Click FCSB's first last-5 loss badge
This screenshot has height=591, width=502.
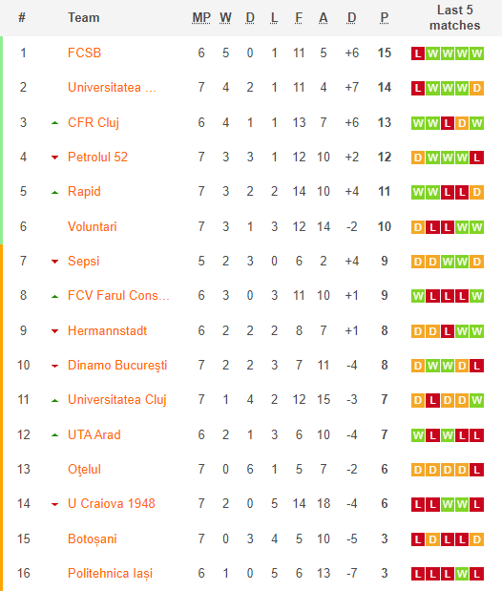coord(418,53)
